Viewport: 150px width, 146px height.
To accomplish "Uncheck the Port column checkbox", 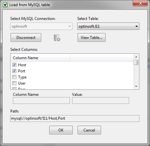I will coord(14,71).
